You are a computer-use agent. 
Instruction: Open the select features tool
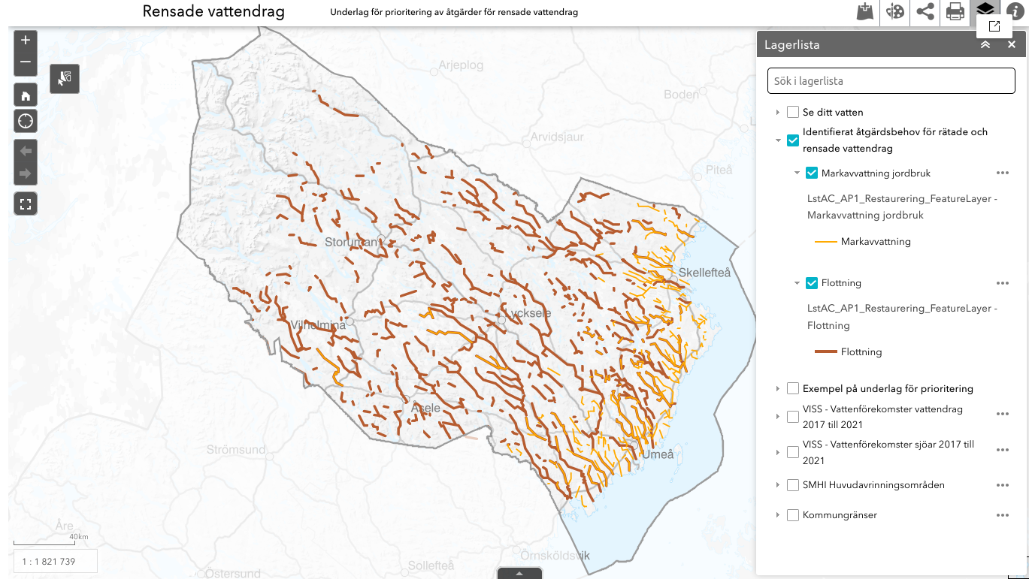(x=65, y=78)
